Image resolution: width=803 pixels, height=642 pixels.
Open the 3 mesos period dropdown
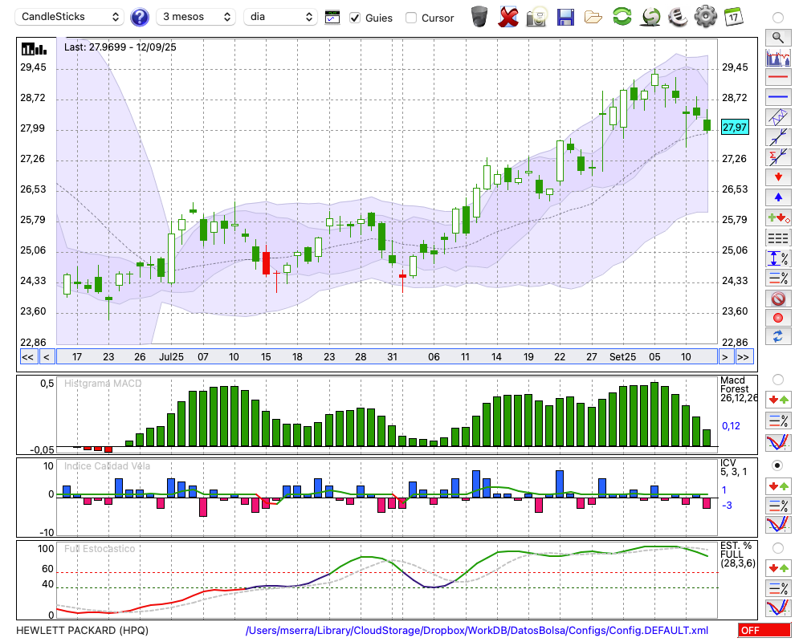click(x=196, y=17)
